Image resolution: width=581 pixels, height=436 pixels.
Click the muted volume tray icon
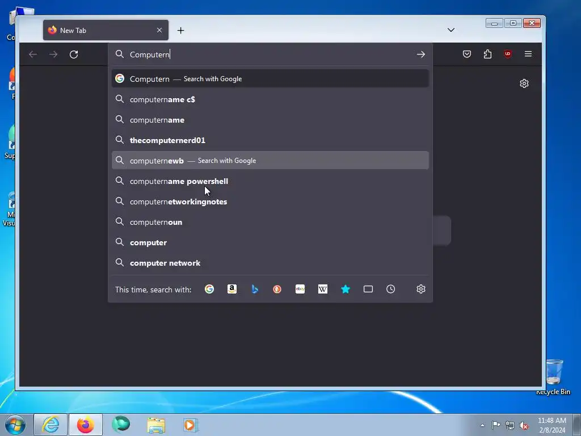[524, 425]
